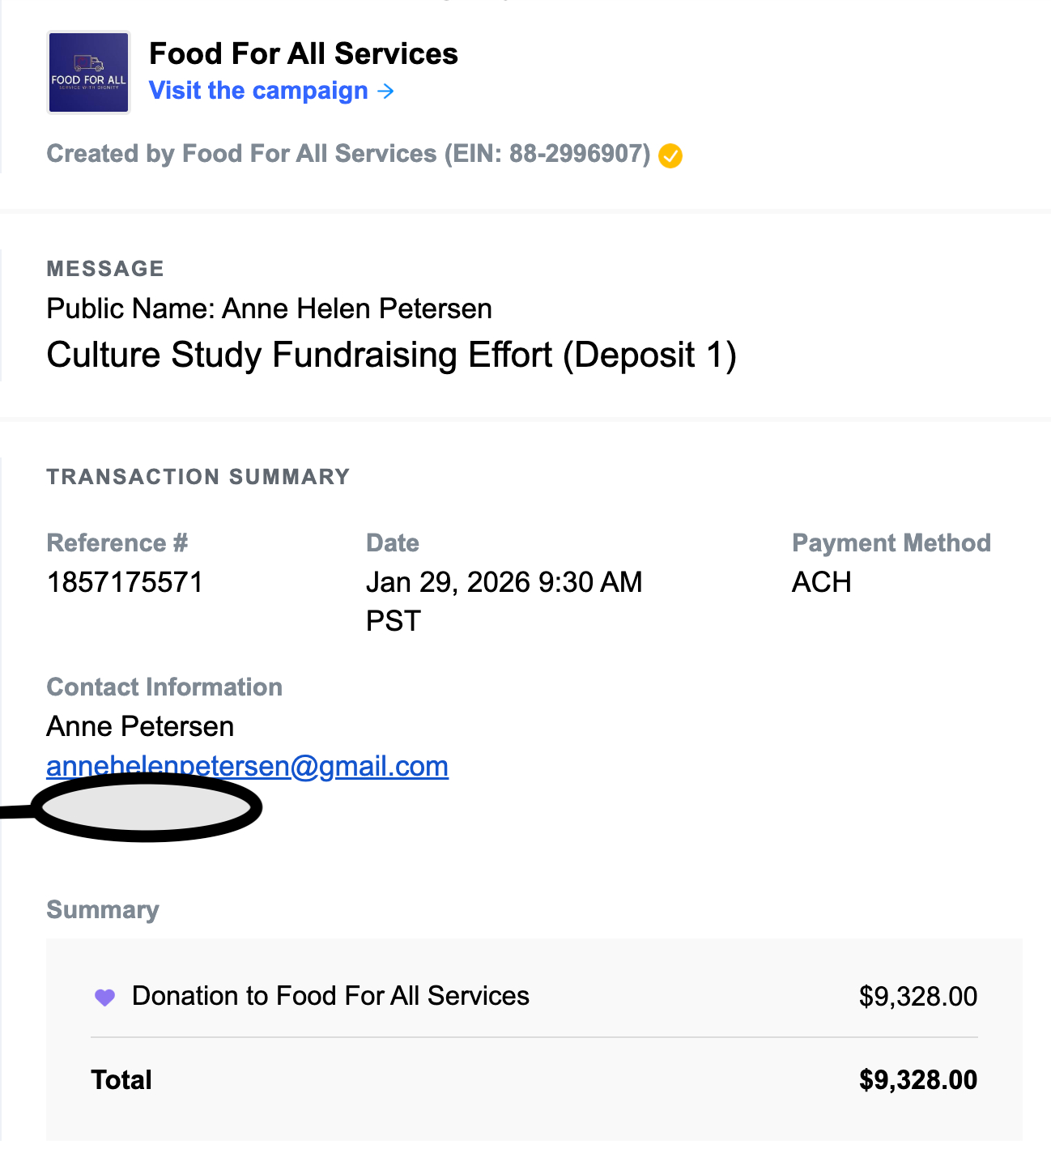Click the Transaction Summary section header

point(198,477)
